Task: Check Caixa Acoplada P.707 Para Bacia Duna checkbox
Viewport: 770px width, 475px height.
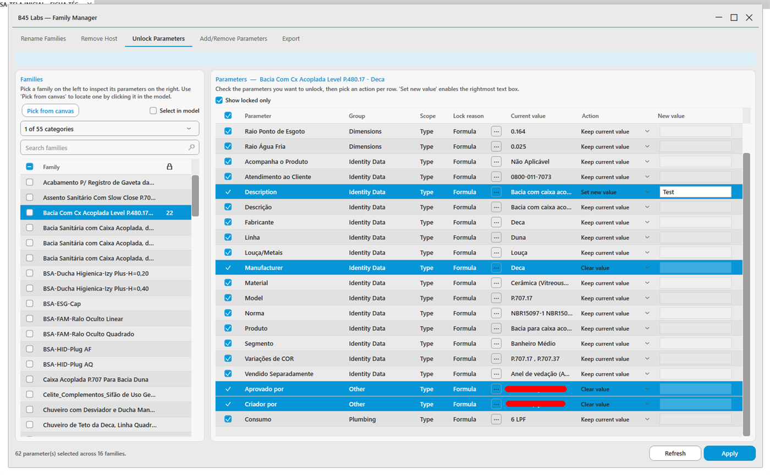Action: (30, 379)
